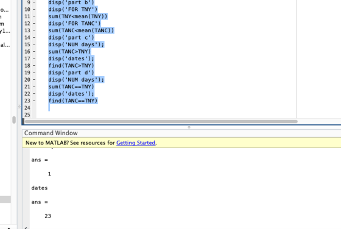Click disp('dates') on line 17
This screenshot has width=341, height=229.
[71, 58]
